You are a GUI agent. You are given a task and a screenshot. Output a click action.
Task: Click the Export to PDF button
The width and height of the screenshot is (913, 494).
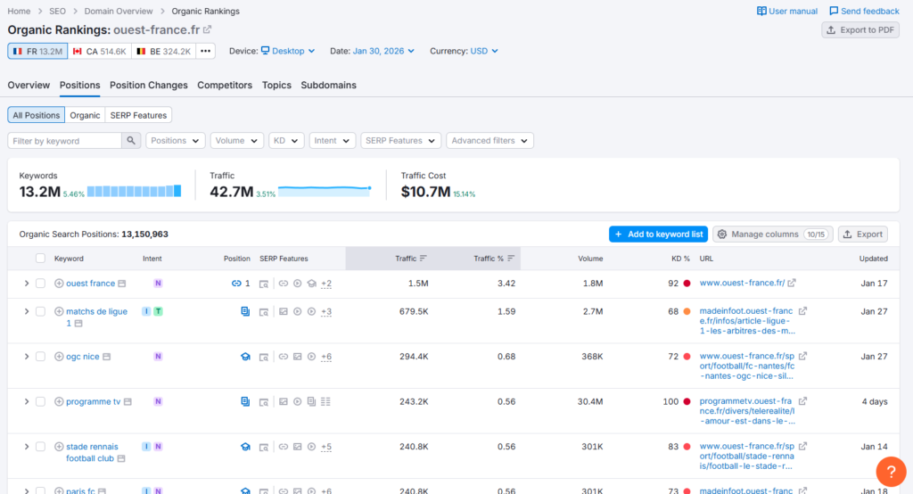(860, 29)
